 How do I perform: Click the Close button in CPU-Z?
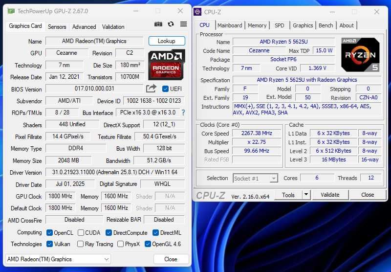(x=368, y=195)
